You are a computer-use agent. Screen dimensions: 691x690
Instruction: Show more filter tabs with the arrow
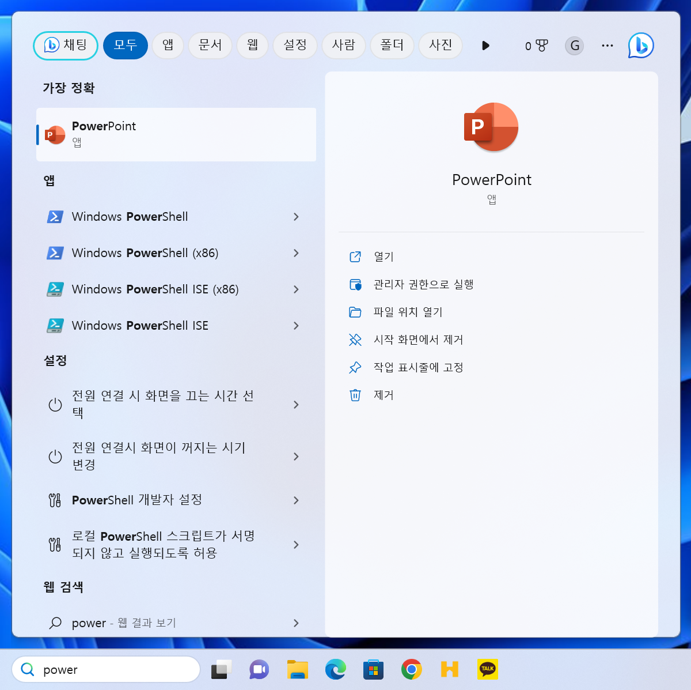point(485,46)
